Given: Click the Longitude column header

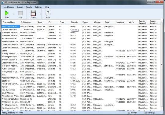Looking at the screenshot, I should tap(121, 22).
